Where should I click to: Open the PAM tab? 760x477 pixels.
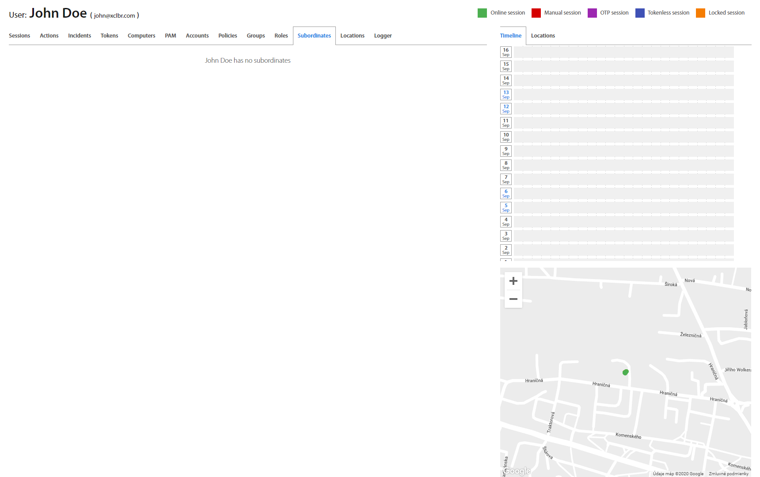click(171, 36)
